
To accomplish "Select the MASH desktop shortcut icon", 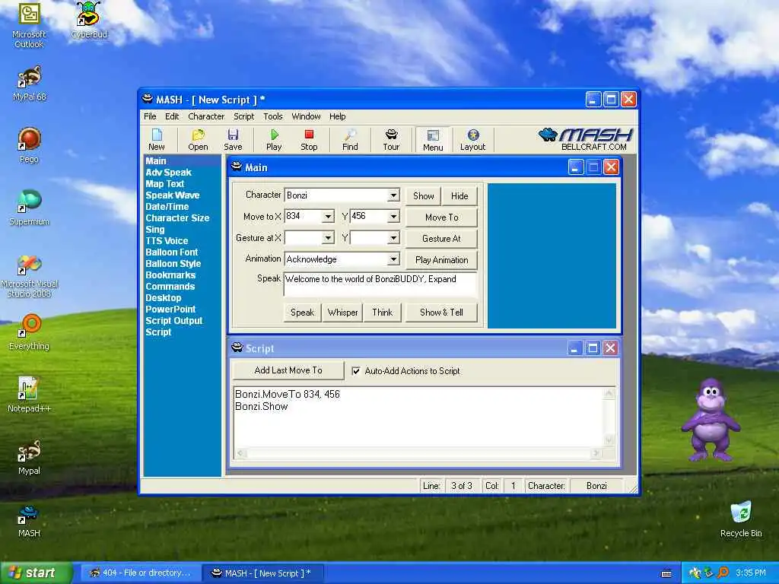I will tap(30, 521).
